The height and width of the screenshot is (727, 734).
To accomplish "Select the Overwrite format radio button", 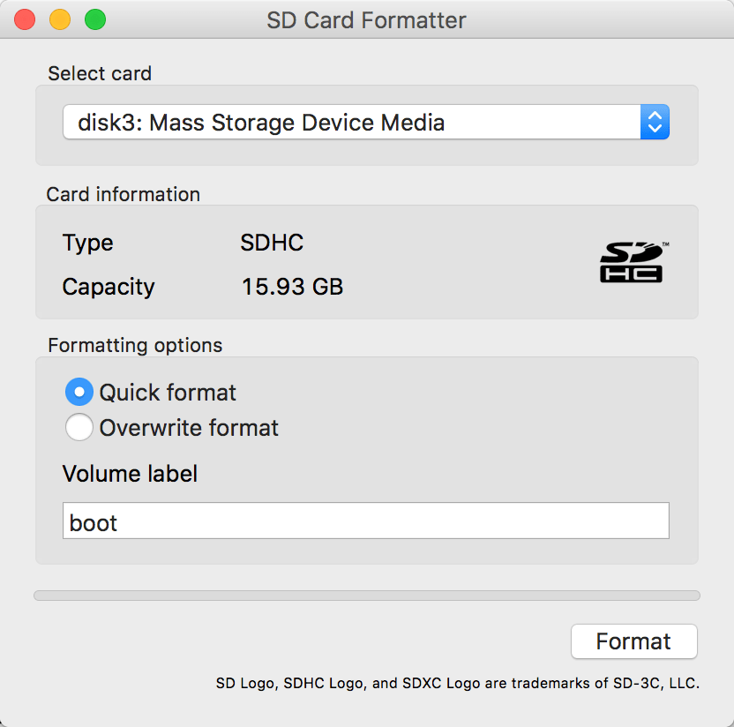I will point(79,427).
